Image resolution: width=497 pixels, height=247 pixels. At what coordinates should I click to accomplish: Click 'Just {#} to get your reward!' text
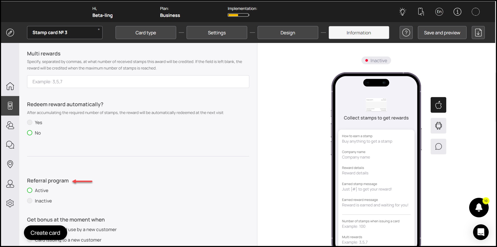[x=367, y=189]
